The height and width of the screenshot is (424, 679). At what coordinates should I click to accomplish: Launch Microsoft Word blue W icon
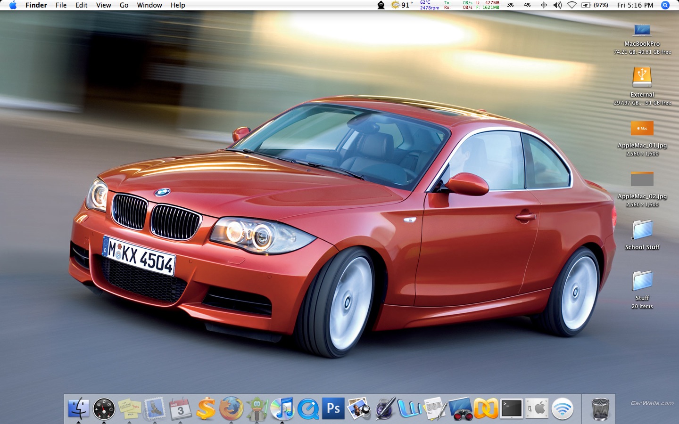tap(410, 408)
